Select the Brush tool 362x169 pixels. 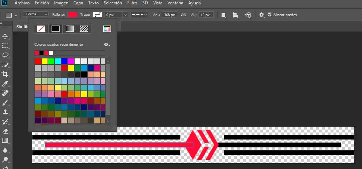5,103
